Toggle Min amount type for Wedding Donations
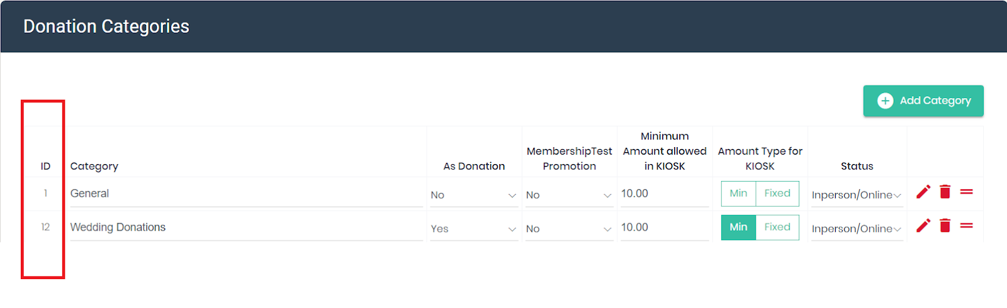The image size is (1007, 308). 738,228
